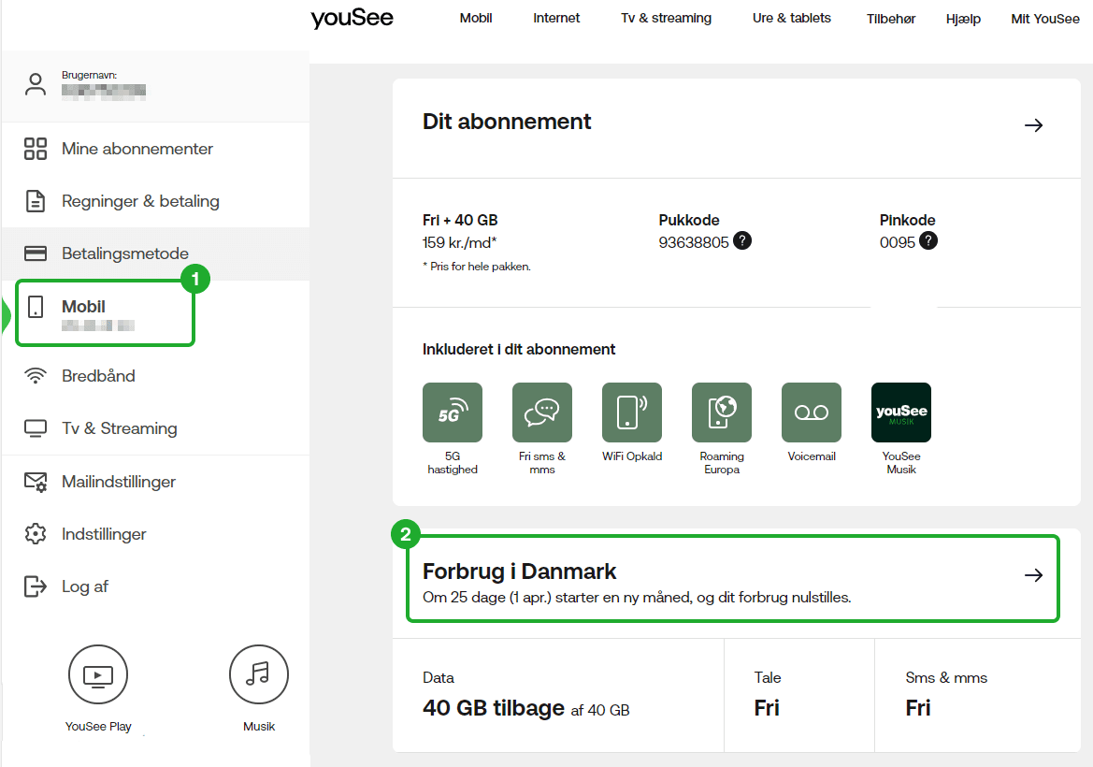The image size is (1093, 767).
Task: Open Mailindstillinger in the sidebar
Action: click(x=119, y=482)
